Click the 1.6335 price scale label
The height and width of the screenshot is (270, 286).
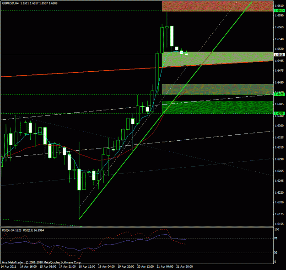(x=279, y=138)
